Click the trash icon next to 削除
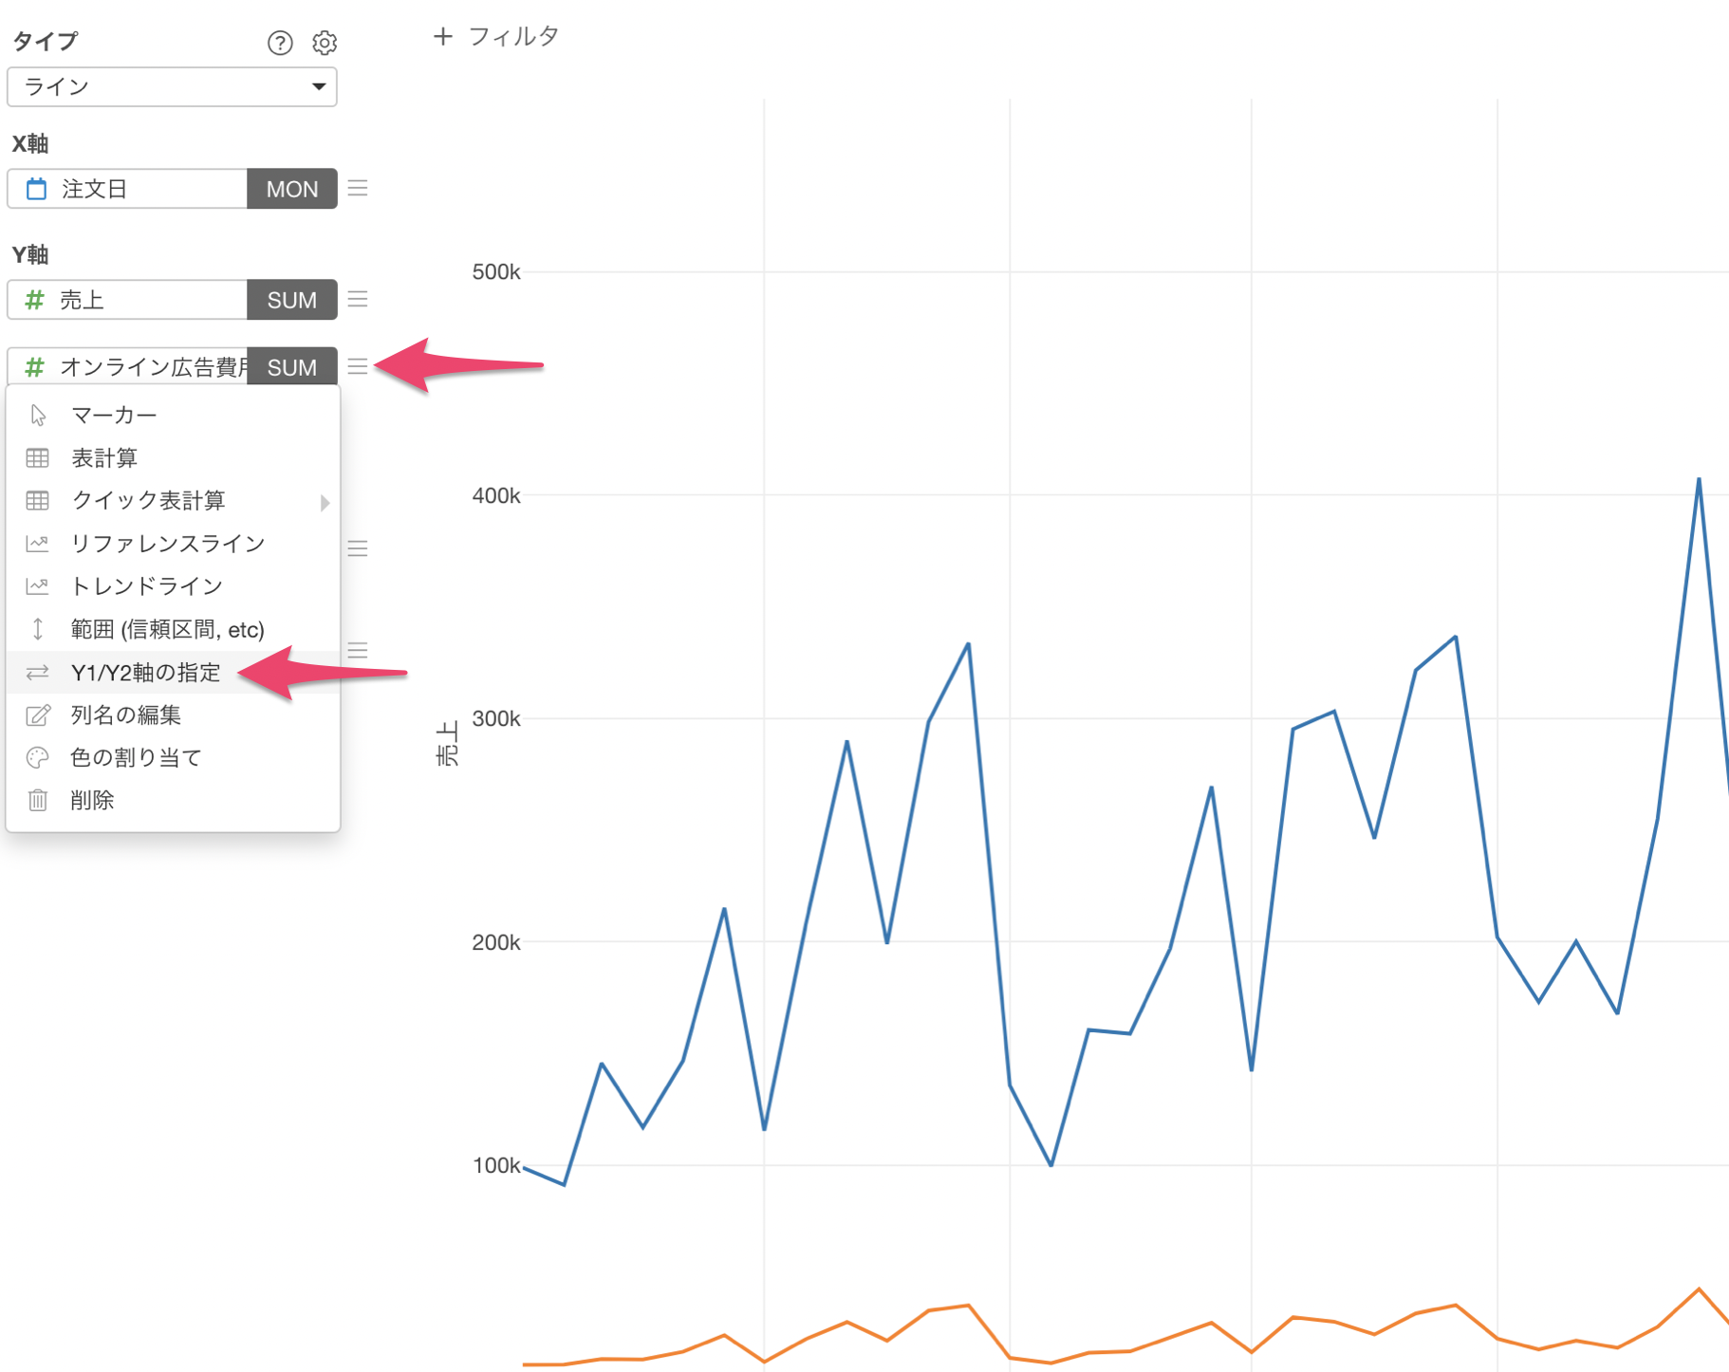The image size is (1729, 1372). pos(38,800)
